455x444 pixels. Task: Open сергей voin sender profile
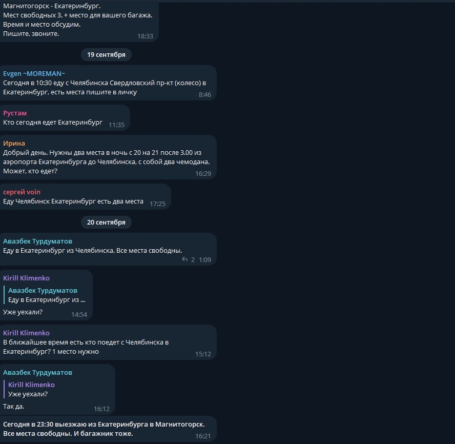pyautogui.click(x=22, y=192)
